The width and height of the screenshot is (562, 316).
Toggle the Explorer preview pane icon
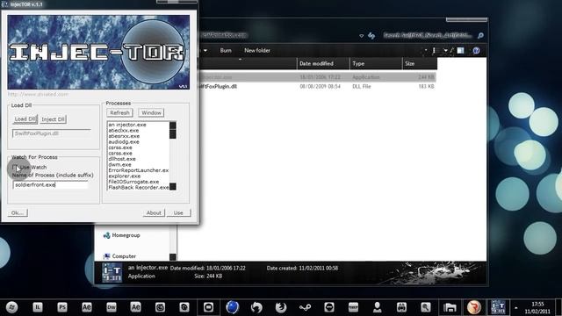click(x=460, y=51)
